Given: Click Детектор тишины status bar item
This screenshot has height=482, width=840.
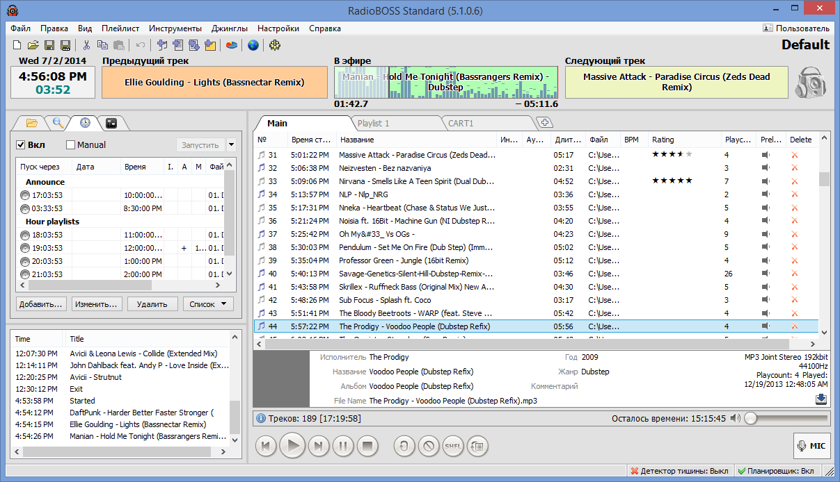Looking at the screenshot, I should [680, 471].
